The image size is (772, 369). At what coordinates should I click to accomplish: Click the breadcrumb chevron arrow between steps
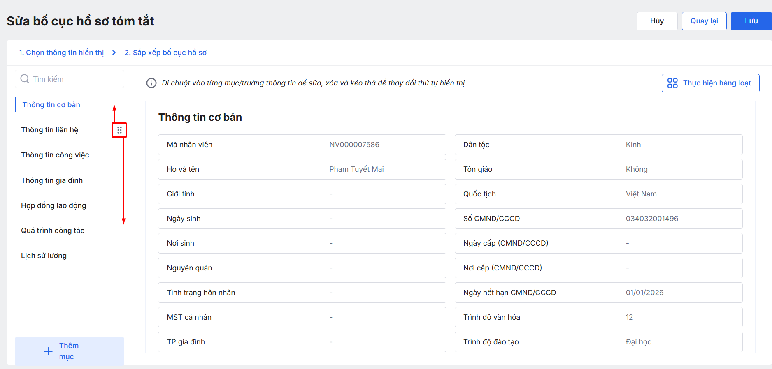(114, 53)
